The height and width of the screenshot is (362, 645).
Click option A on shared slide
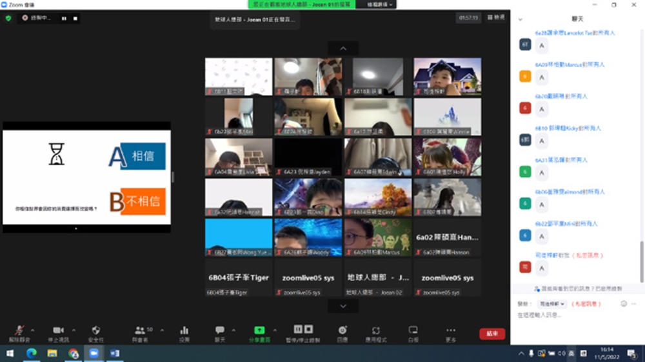point(137,156)
